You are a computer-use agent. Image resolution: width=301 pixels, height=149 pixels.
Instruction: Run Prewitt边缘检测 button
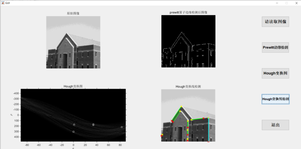coord(275,47)
